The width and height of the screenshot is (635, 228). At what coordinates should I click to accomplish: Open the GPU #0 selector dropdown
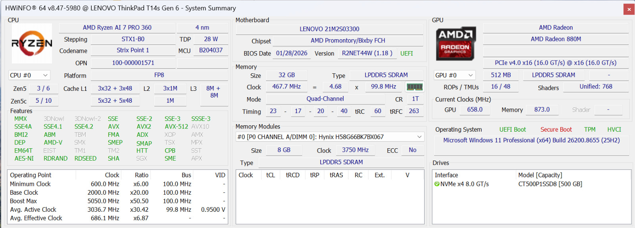(x=454, y=75)
